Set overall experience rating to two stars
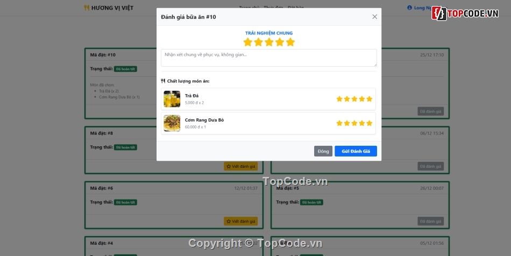Viewport: 511px width, 256px height. coord(258,42)
